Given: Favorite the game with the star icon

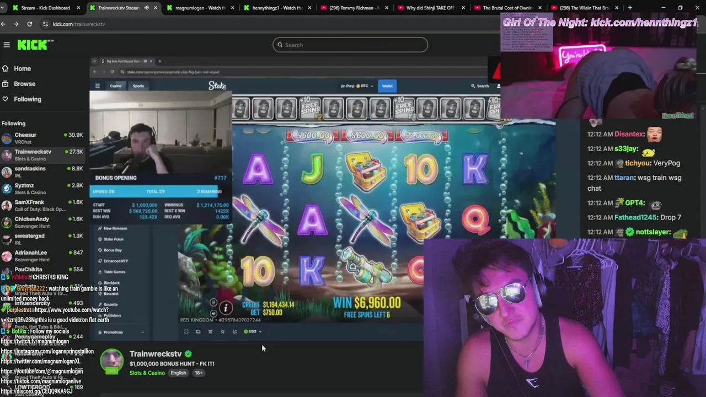Looking at the screenshot, I should click(222, 332).
